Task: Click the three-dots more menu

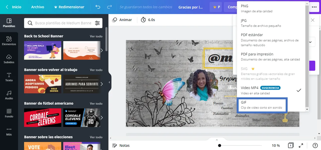Action: [x=314, y=7]
